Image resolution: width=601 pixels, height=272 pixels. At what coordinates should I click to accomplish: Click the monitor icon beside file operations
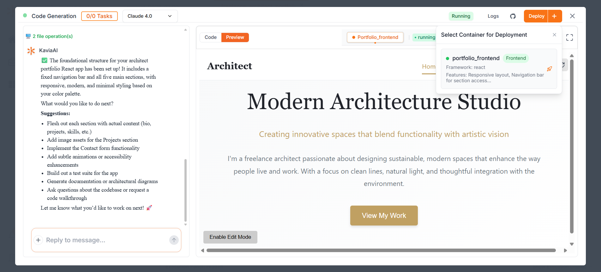28,36
